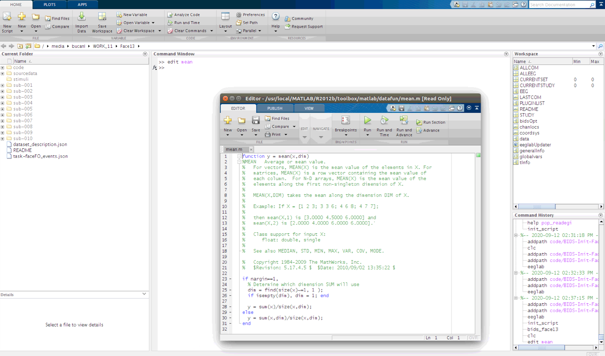This screenshot has height=356, width=605.
Task: Switch to Editor VIEW tab
Action: 309,108
